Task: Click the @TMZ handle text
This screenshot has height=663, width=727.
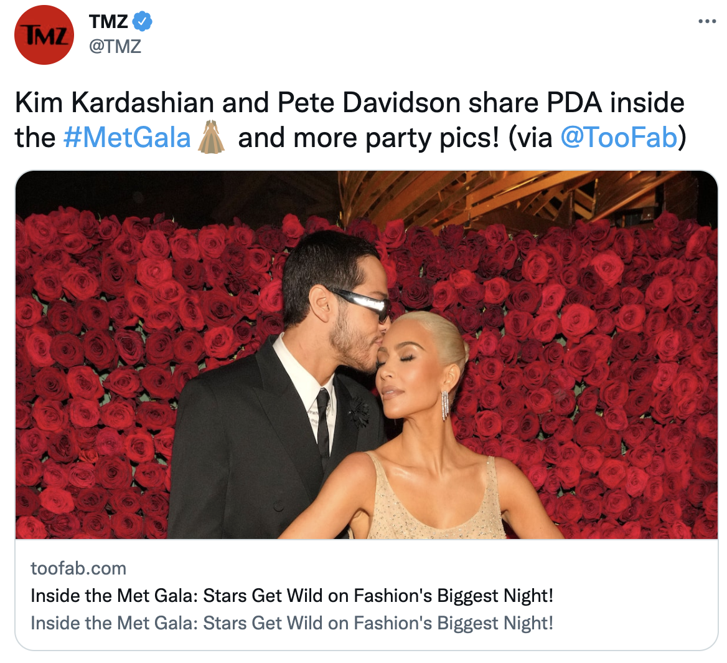Action: coord(115,47)
